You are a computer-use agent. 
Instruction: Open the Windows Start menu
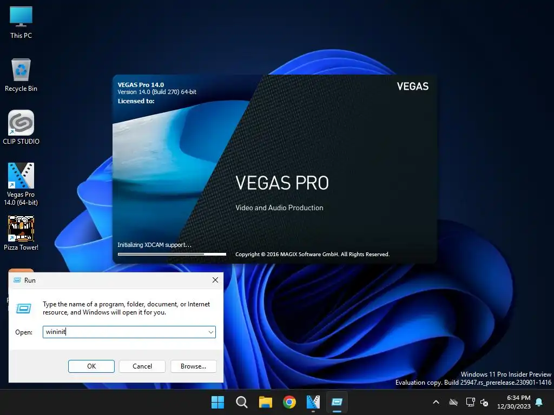[217, 402]
